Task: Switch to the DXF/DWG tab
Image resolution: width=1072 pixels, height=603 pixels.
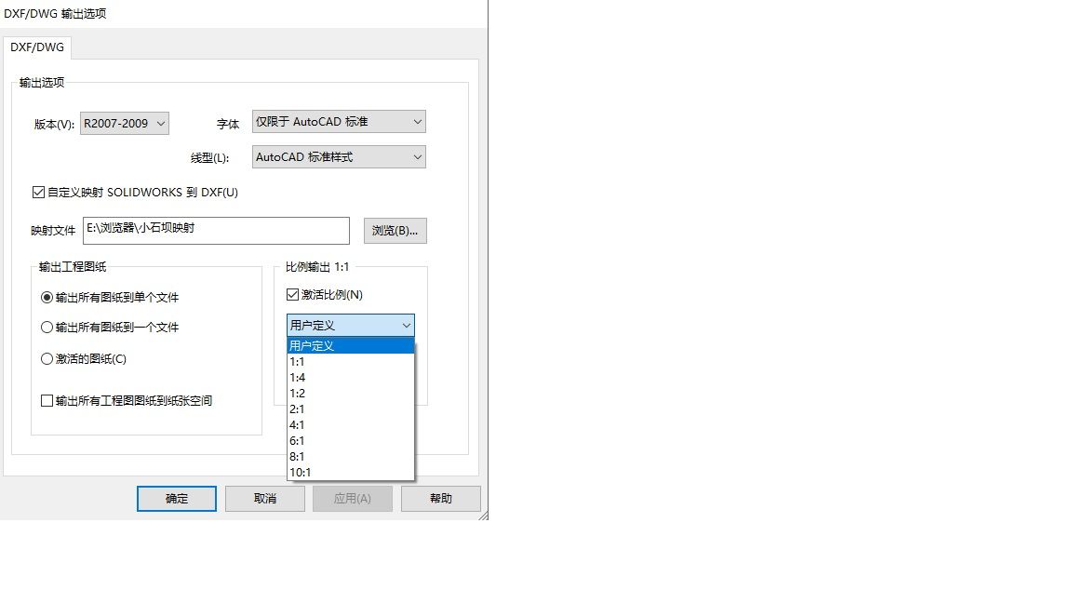Action: (36, 47)
